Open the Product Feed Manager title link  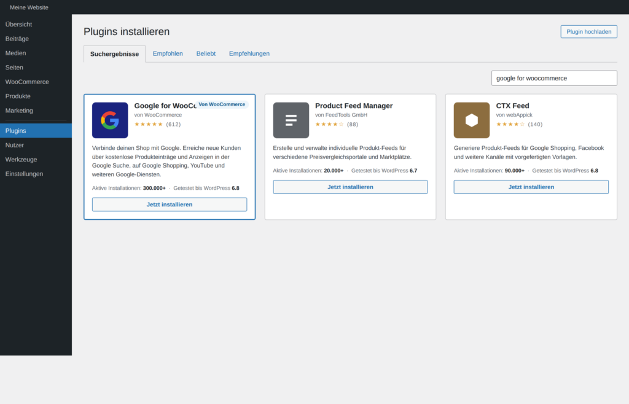354,106
